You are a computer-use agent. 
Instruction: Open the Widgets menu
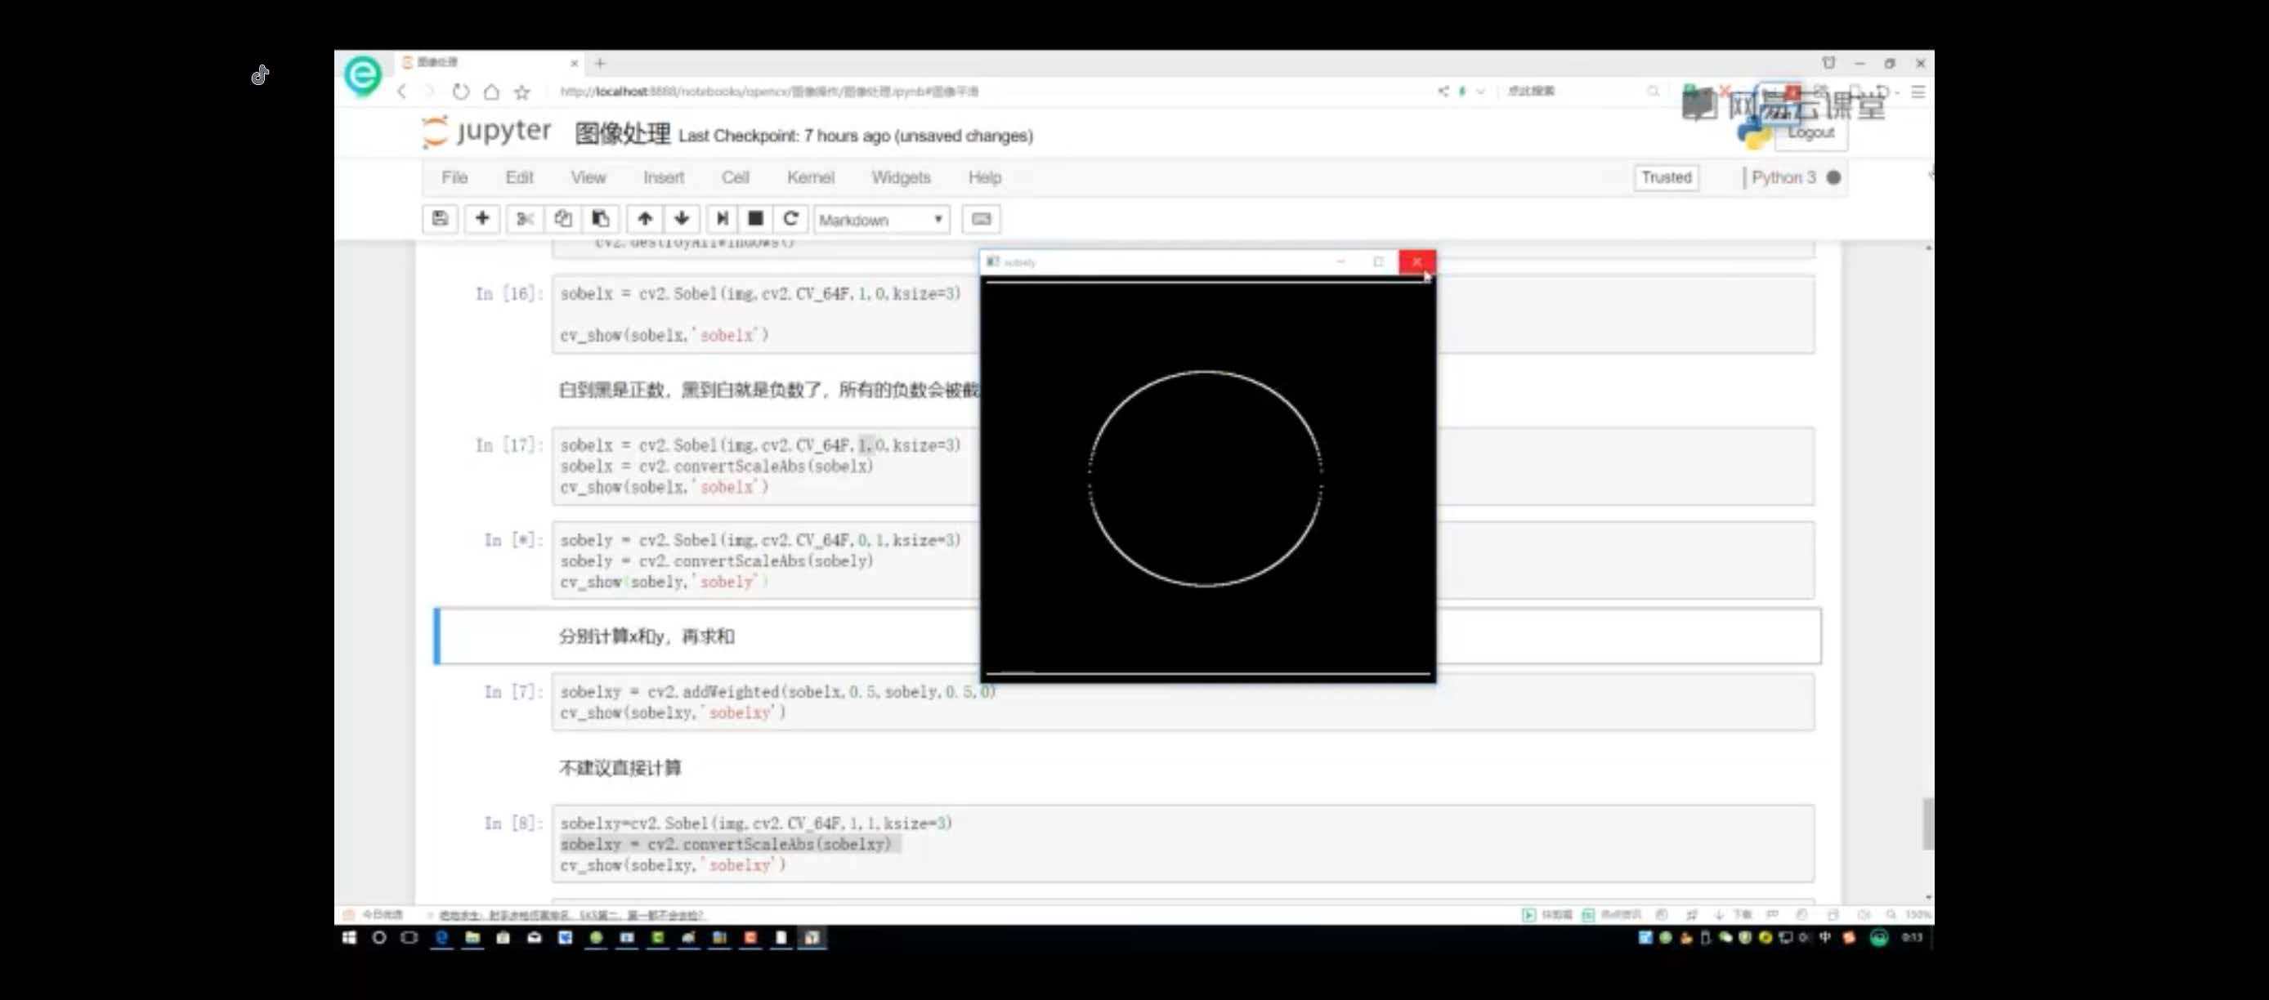pyautogui.click(x=901, y=177)
